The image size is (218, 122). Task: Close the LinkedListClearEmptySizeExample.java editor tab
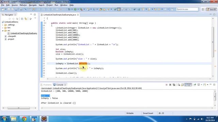pyautogui.click(x=78, y=15)
